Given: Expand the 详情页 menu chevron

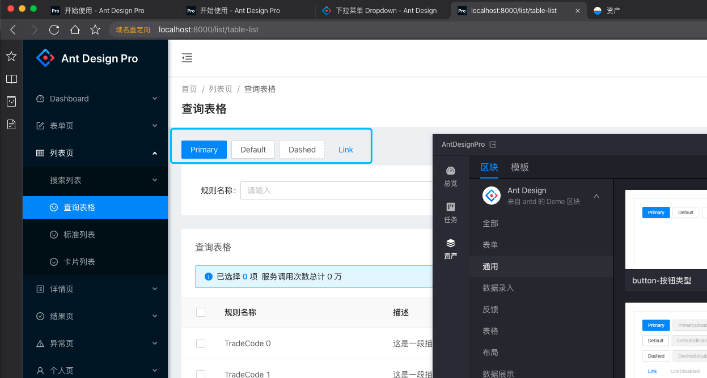Looking at the screenshot, I should (x=155, y=289).
